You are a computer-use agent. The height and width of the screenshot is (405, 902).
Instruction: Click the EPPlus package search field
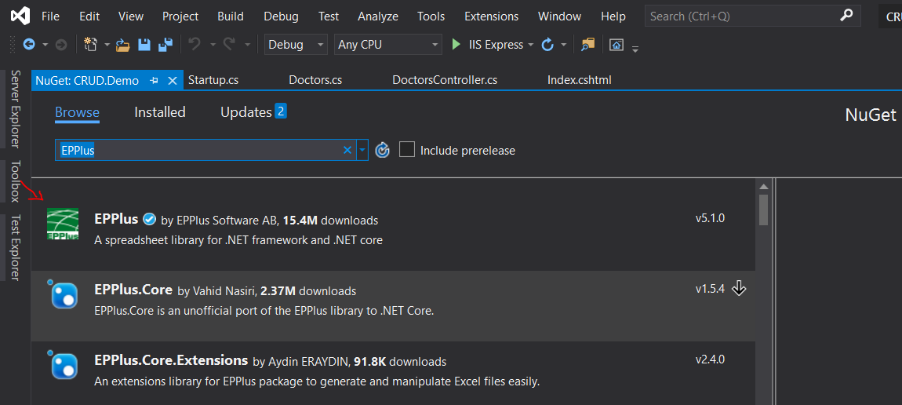(205, 150)
